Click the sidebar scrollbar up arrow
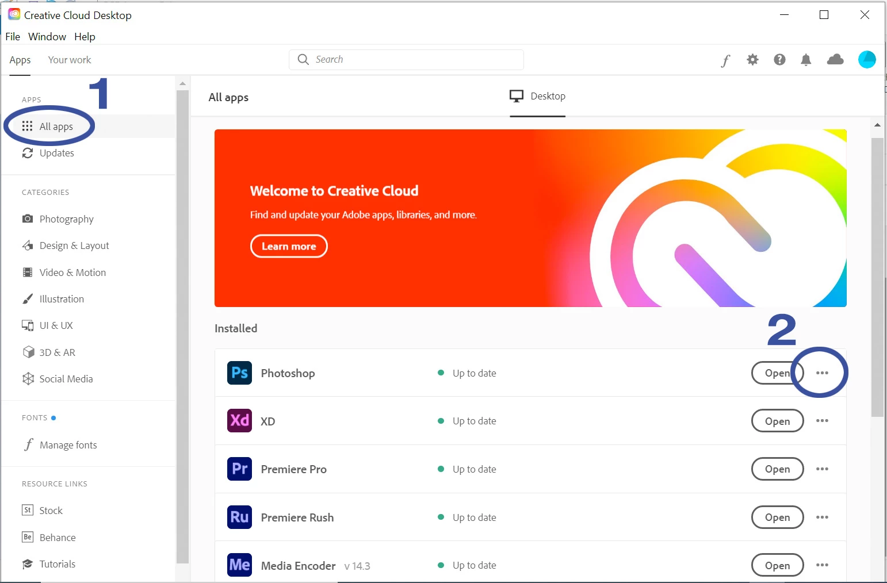 (x=182, y=83)
